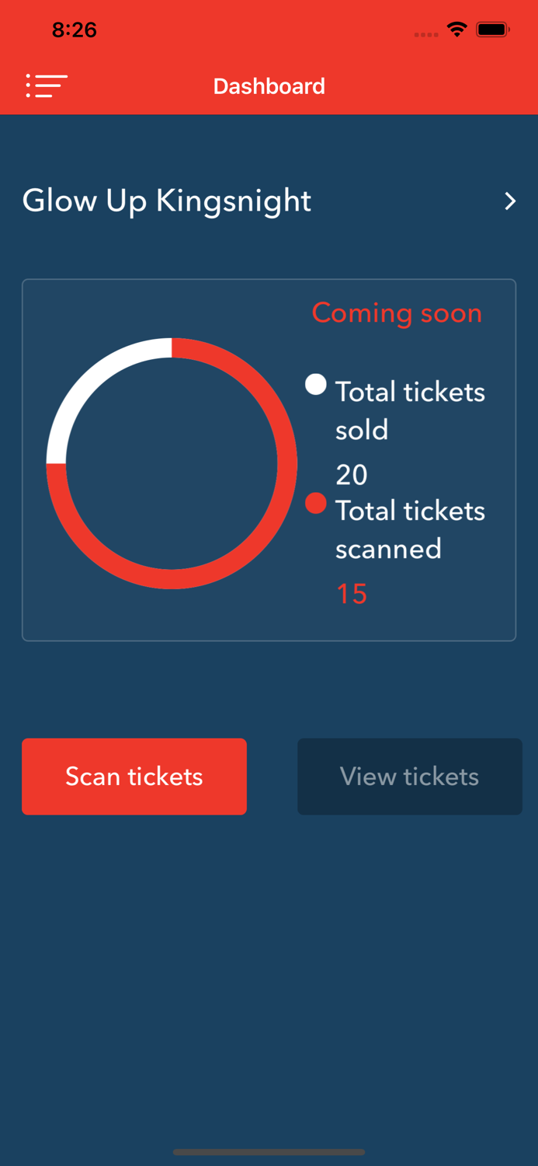The width and height of the screenshot is (538, 1166).
Task: Tap the Coming soon label
Action: coord(397,313)
